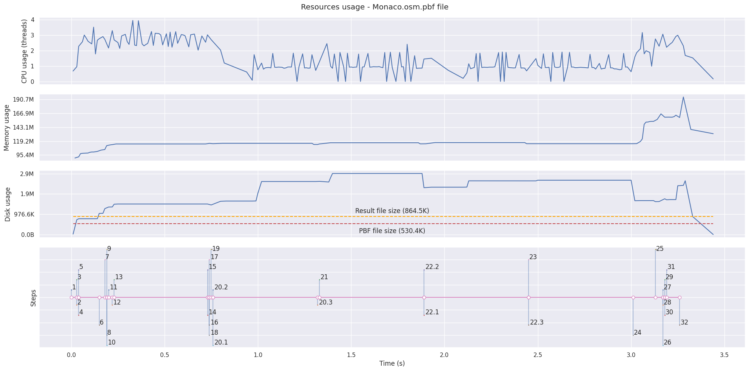The image size is (749, 371).
Task: Select the 1.0 time axis tick
Action: point(258,355)
